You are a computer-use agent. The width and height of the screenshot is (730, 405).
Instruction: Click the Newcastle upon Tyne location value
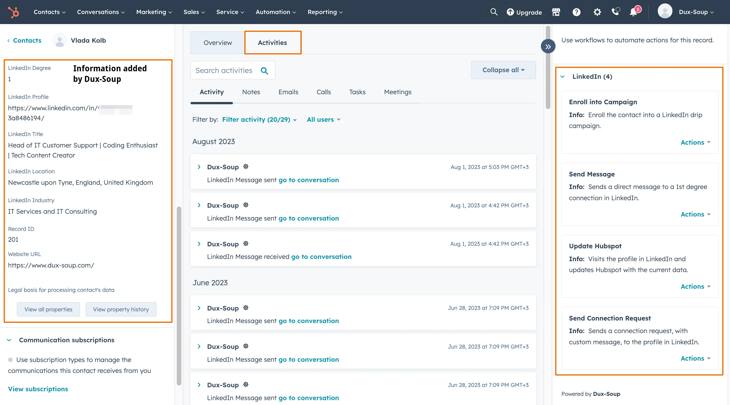81,182
